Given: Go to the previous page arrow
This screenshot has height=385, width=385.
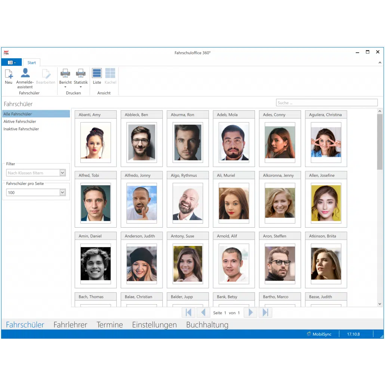Looking at the screenshot, I should (203, 312).
